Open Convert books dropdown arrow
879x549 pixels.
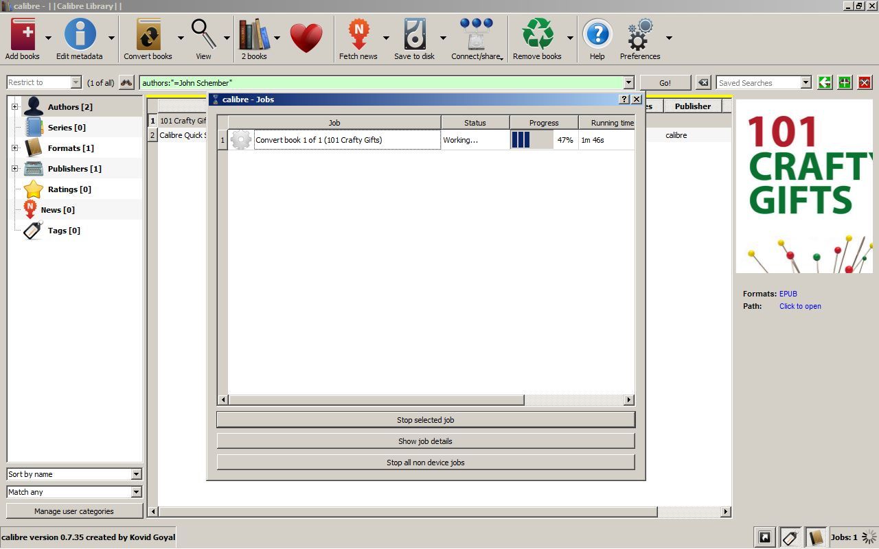(x=181, y=38)
